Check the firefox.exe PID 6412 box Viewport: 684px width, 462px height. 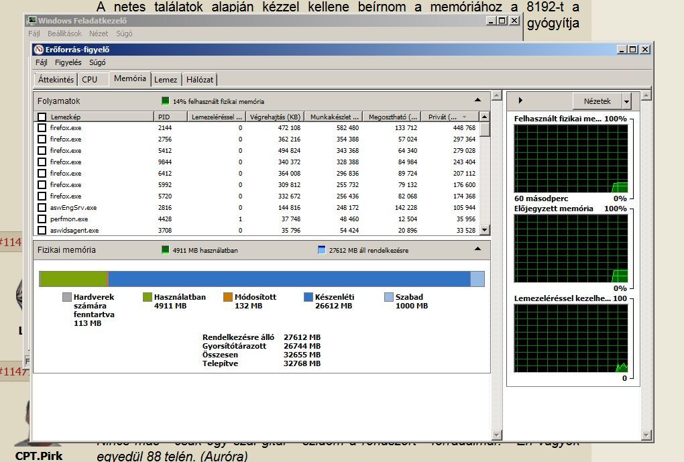click(x=42, y=173)
